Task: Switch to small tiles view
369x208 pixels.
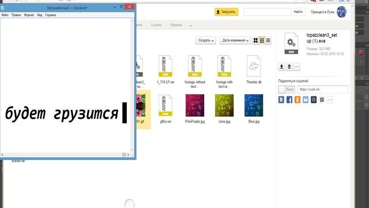Action: point(262,40)
